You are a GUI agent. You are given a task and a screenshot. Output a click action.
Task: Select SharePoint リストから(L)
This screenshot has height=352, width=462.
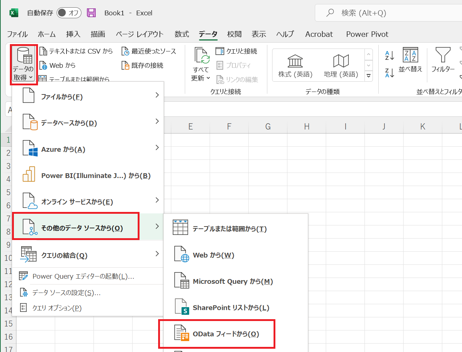click(236, 307)
